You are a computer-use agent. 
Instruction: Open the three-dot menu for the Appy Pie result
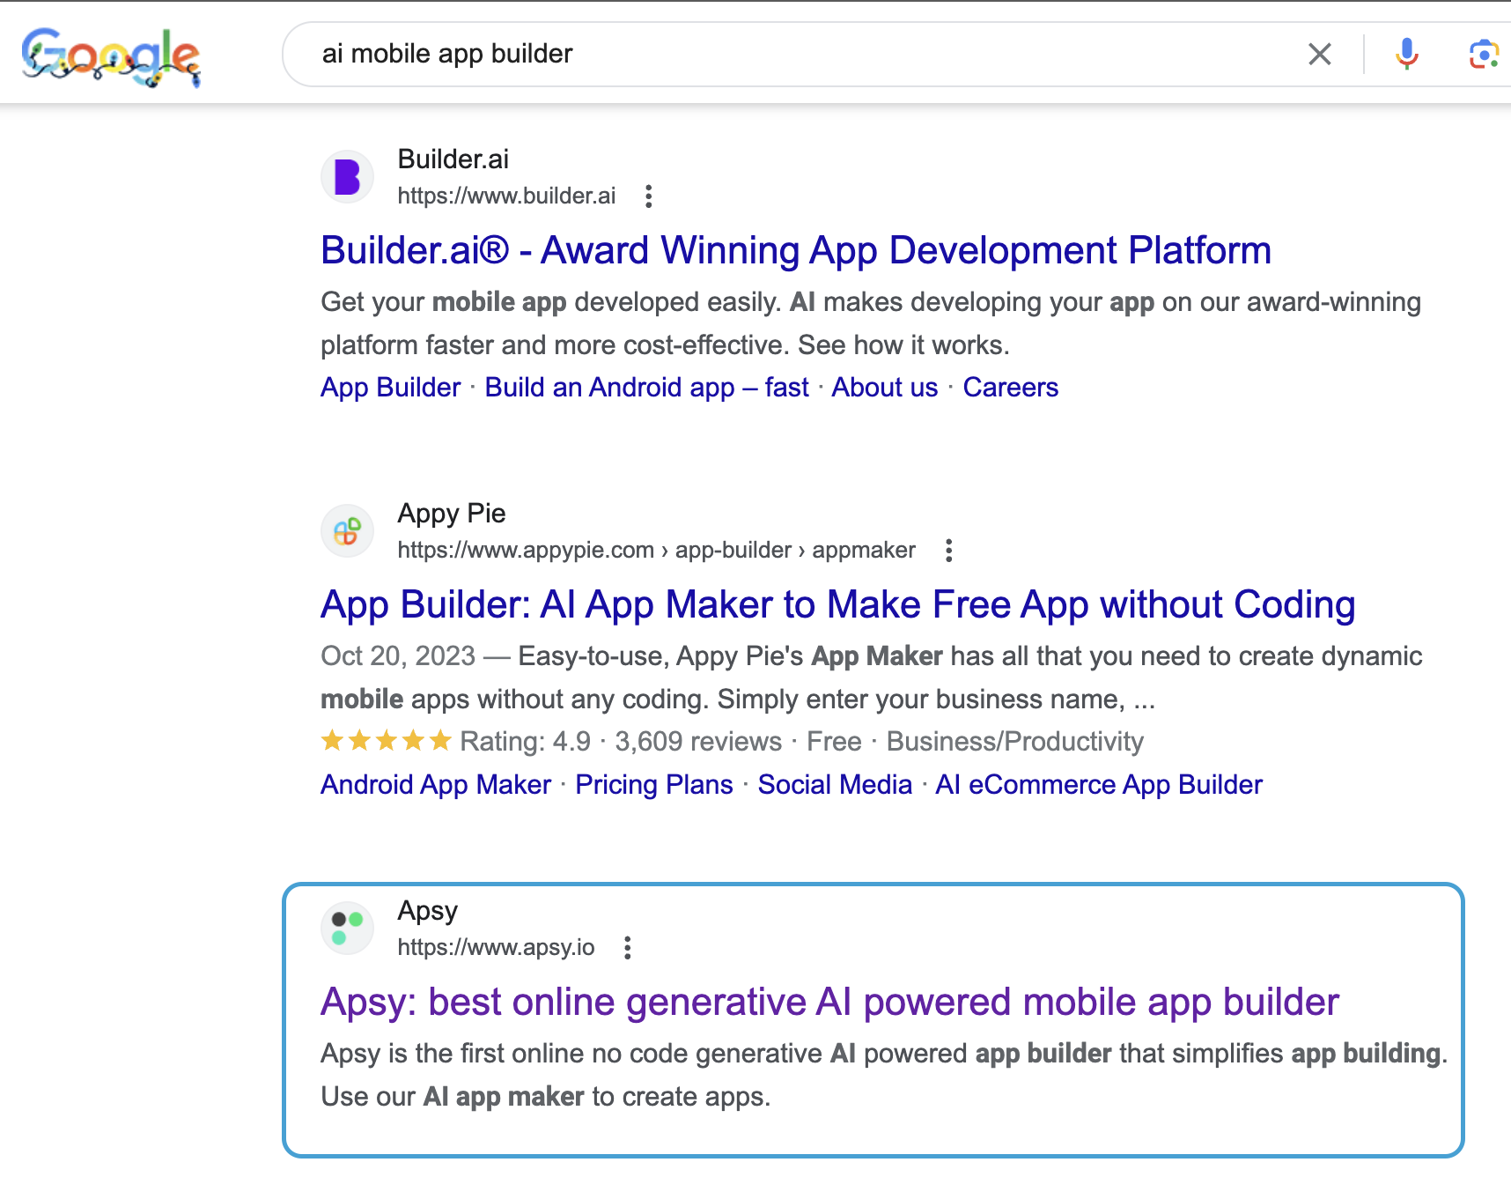click(x=948, y=550)
